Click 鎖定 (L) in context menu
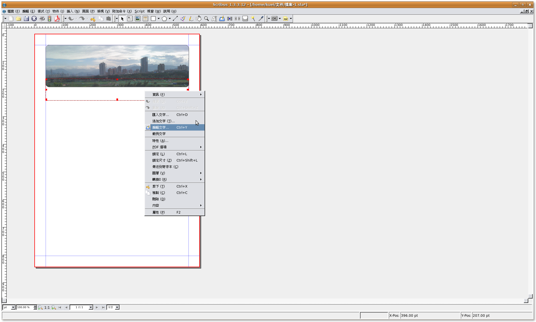This screenshot has height=322, width=536. click(159, 154)
